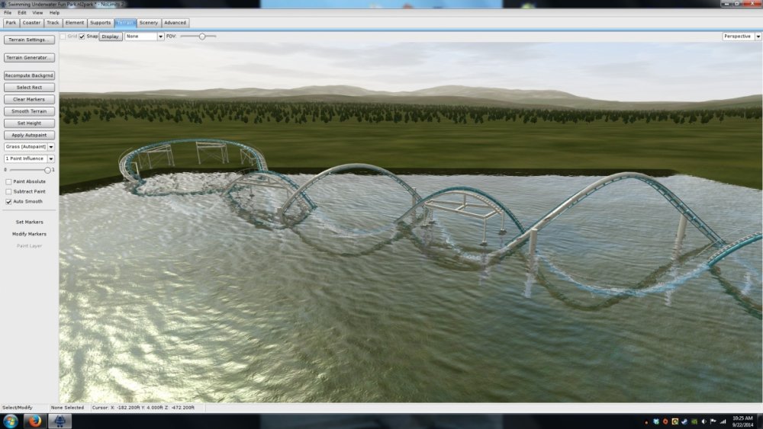Switch to the Scenery tab
Screen dimensions: 763x429
click(x=148, y=23)
